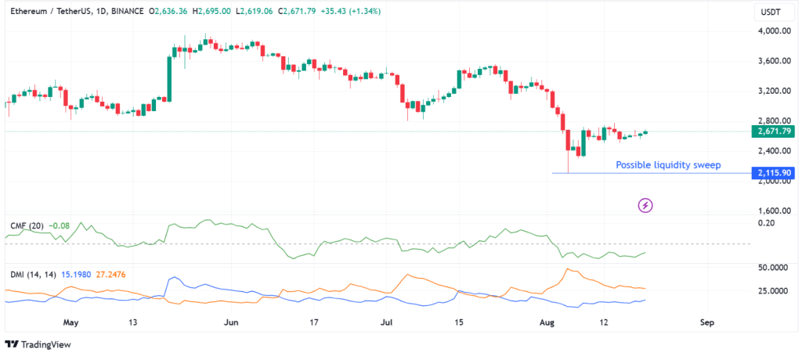Click the 2,671.79 current price label
Image resolution: width=802 pixels, height=353 pixels.
click(773, 131)
